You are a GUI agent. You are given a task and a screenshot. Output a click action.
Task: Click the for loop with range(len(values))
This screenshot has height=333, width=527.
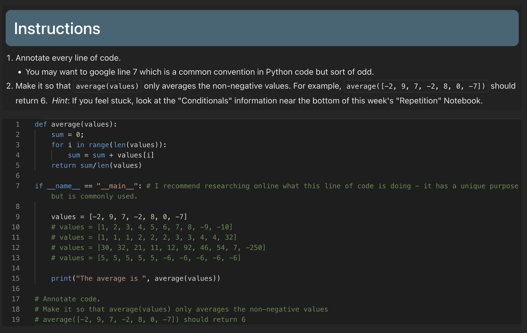pos(109,145)
